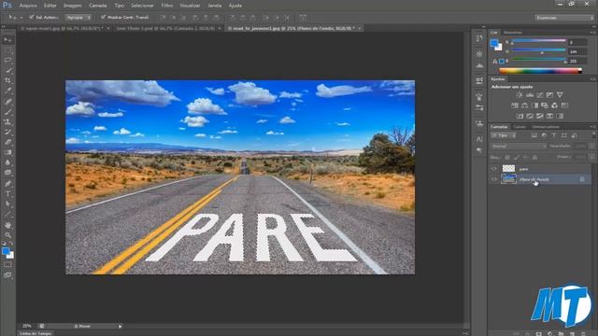Select the History Brush tool
The width and height of the screenshot is (598, 336).
tap(7, 133)
